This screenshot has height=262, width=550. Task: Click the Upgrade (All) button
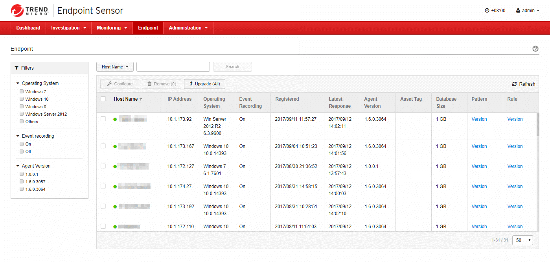click(204, 84)
